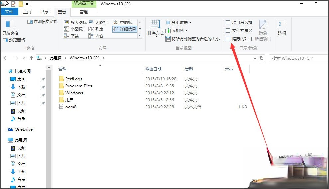This screenshot has height=189, width=329.
Task: Expand chevron after Windows10 (C:) breadcrumb
Action: 104,58
